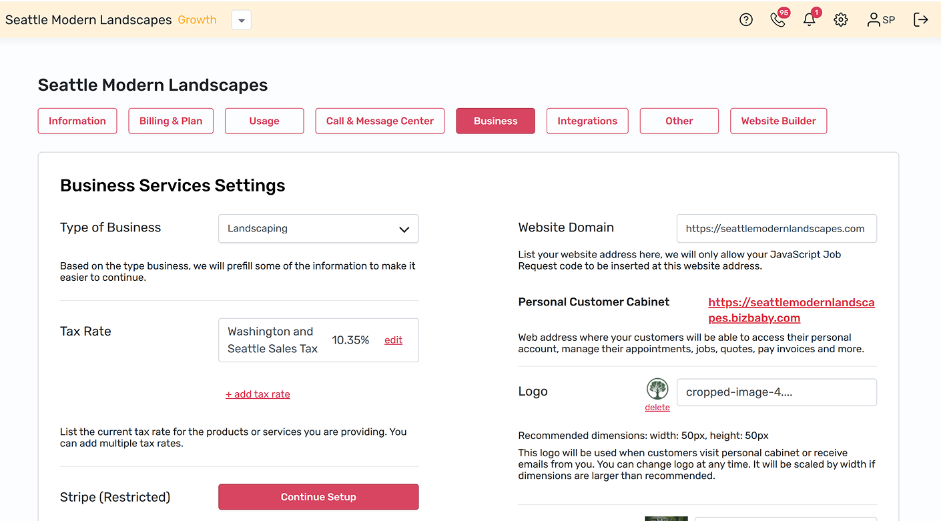
Task: Switch to the Billing & Plan tab
Action: pos(171,121)
